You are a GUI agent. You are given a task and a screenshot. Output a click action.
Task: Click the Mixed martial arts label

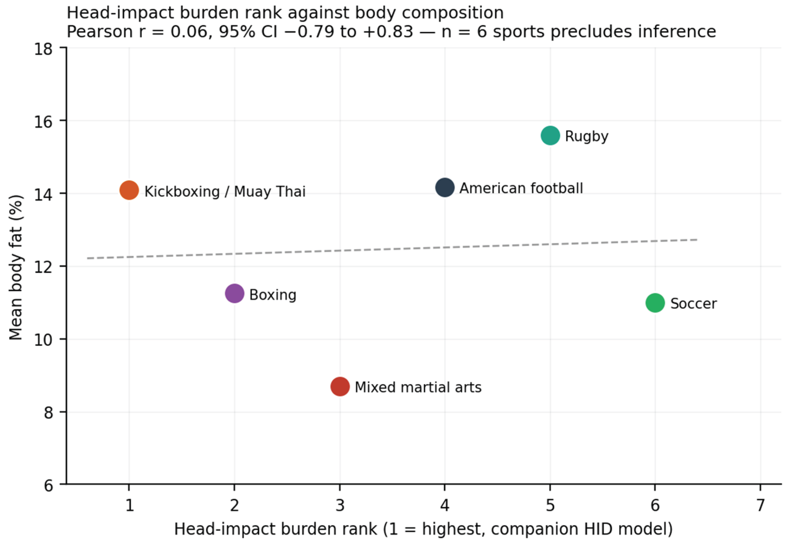(418, 387)
